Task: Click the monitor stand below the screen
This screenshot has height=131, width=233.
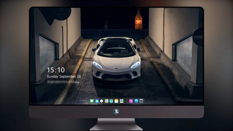Action: point(116,124)
